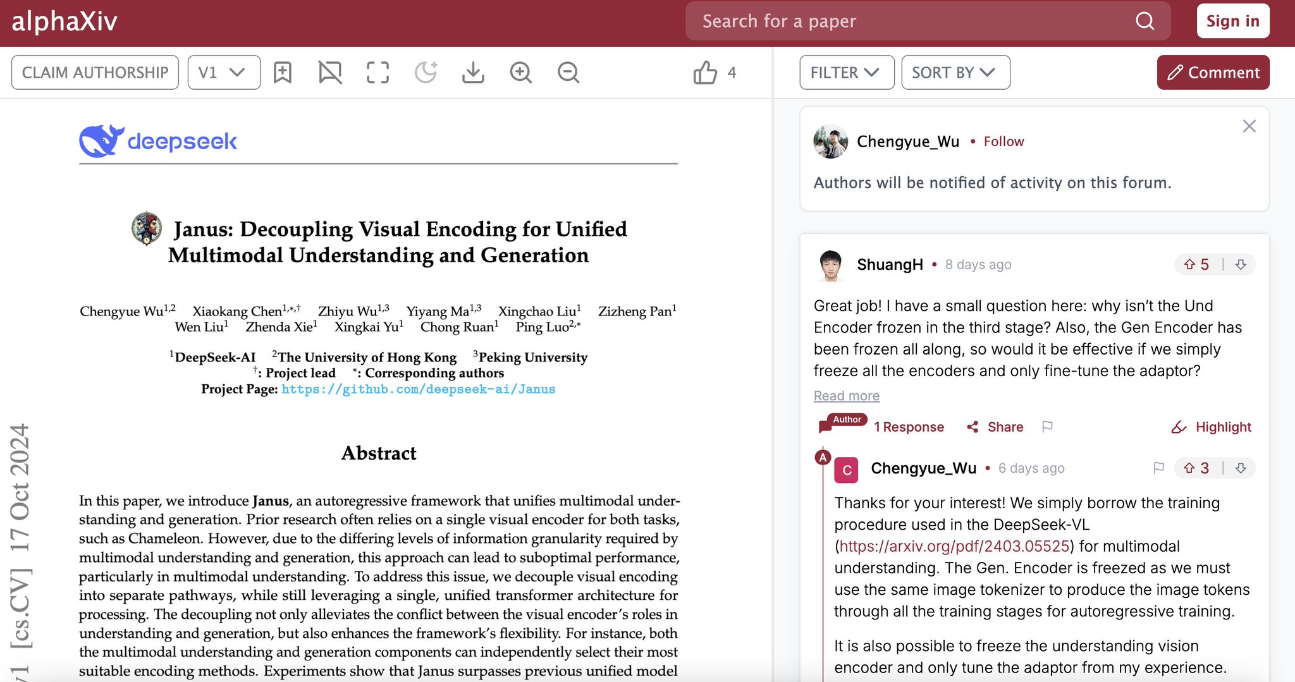The width and height of the screenshot is (1295, 682).
Task: Open the Sign in button
Action: (1232, 21)
